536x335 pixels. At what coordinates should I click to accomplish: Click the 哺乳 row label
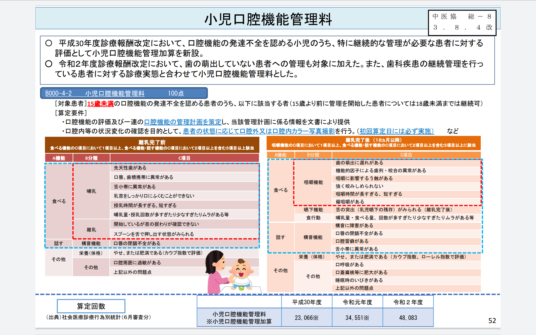91,191
